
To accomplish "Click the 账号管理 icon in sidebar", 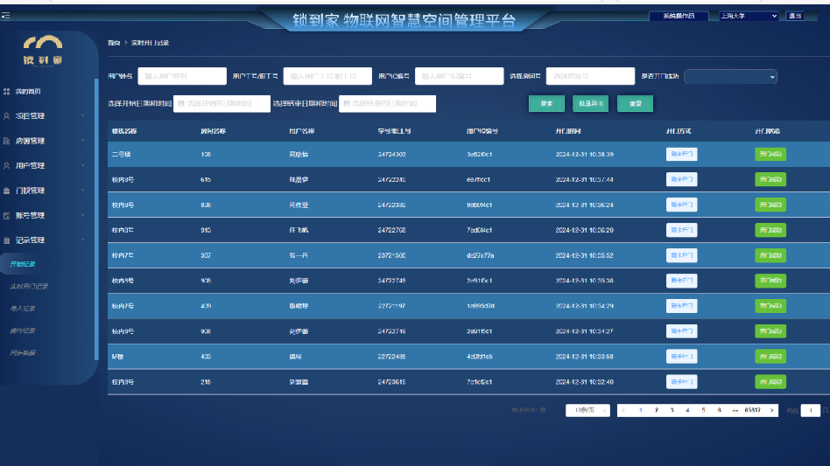I will click(7, 215).
